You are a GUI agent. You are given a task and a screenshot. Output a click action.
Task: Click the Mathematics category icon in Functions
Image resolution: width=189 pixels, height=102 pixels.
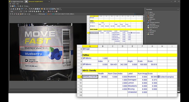(148, 19)
